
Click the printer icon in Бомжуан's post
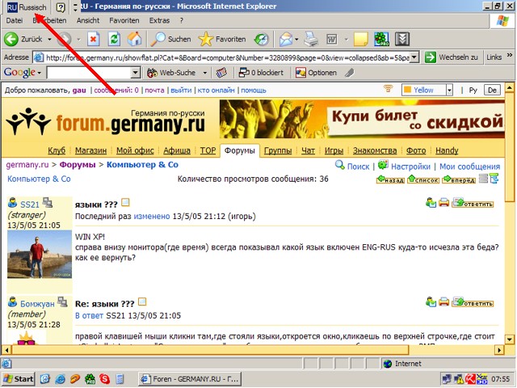[443, 302]
